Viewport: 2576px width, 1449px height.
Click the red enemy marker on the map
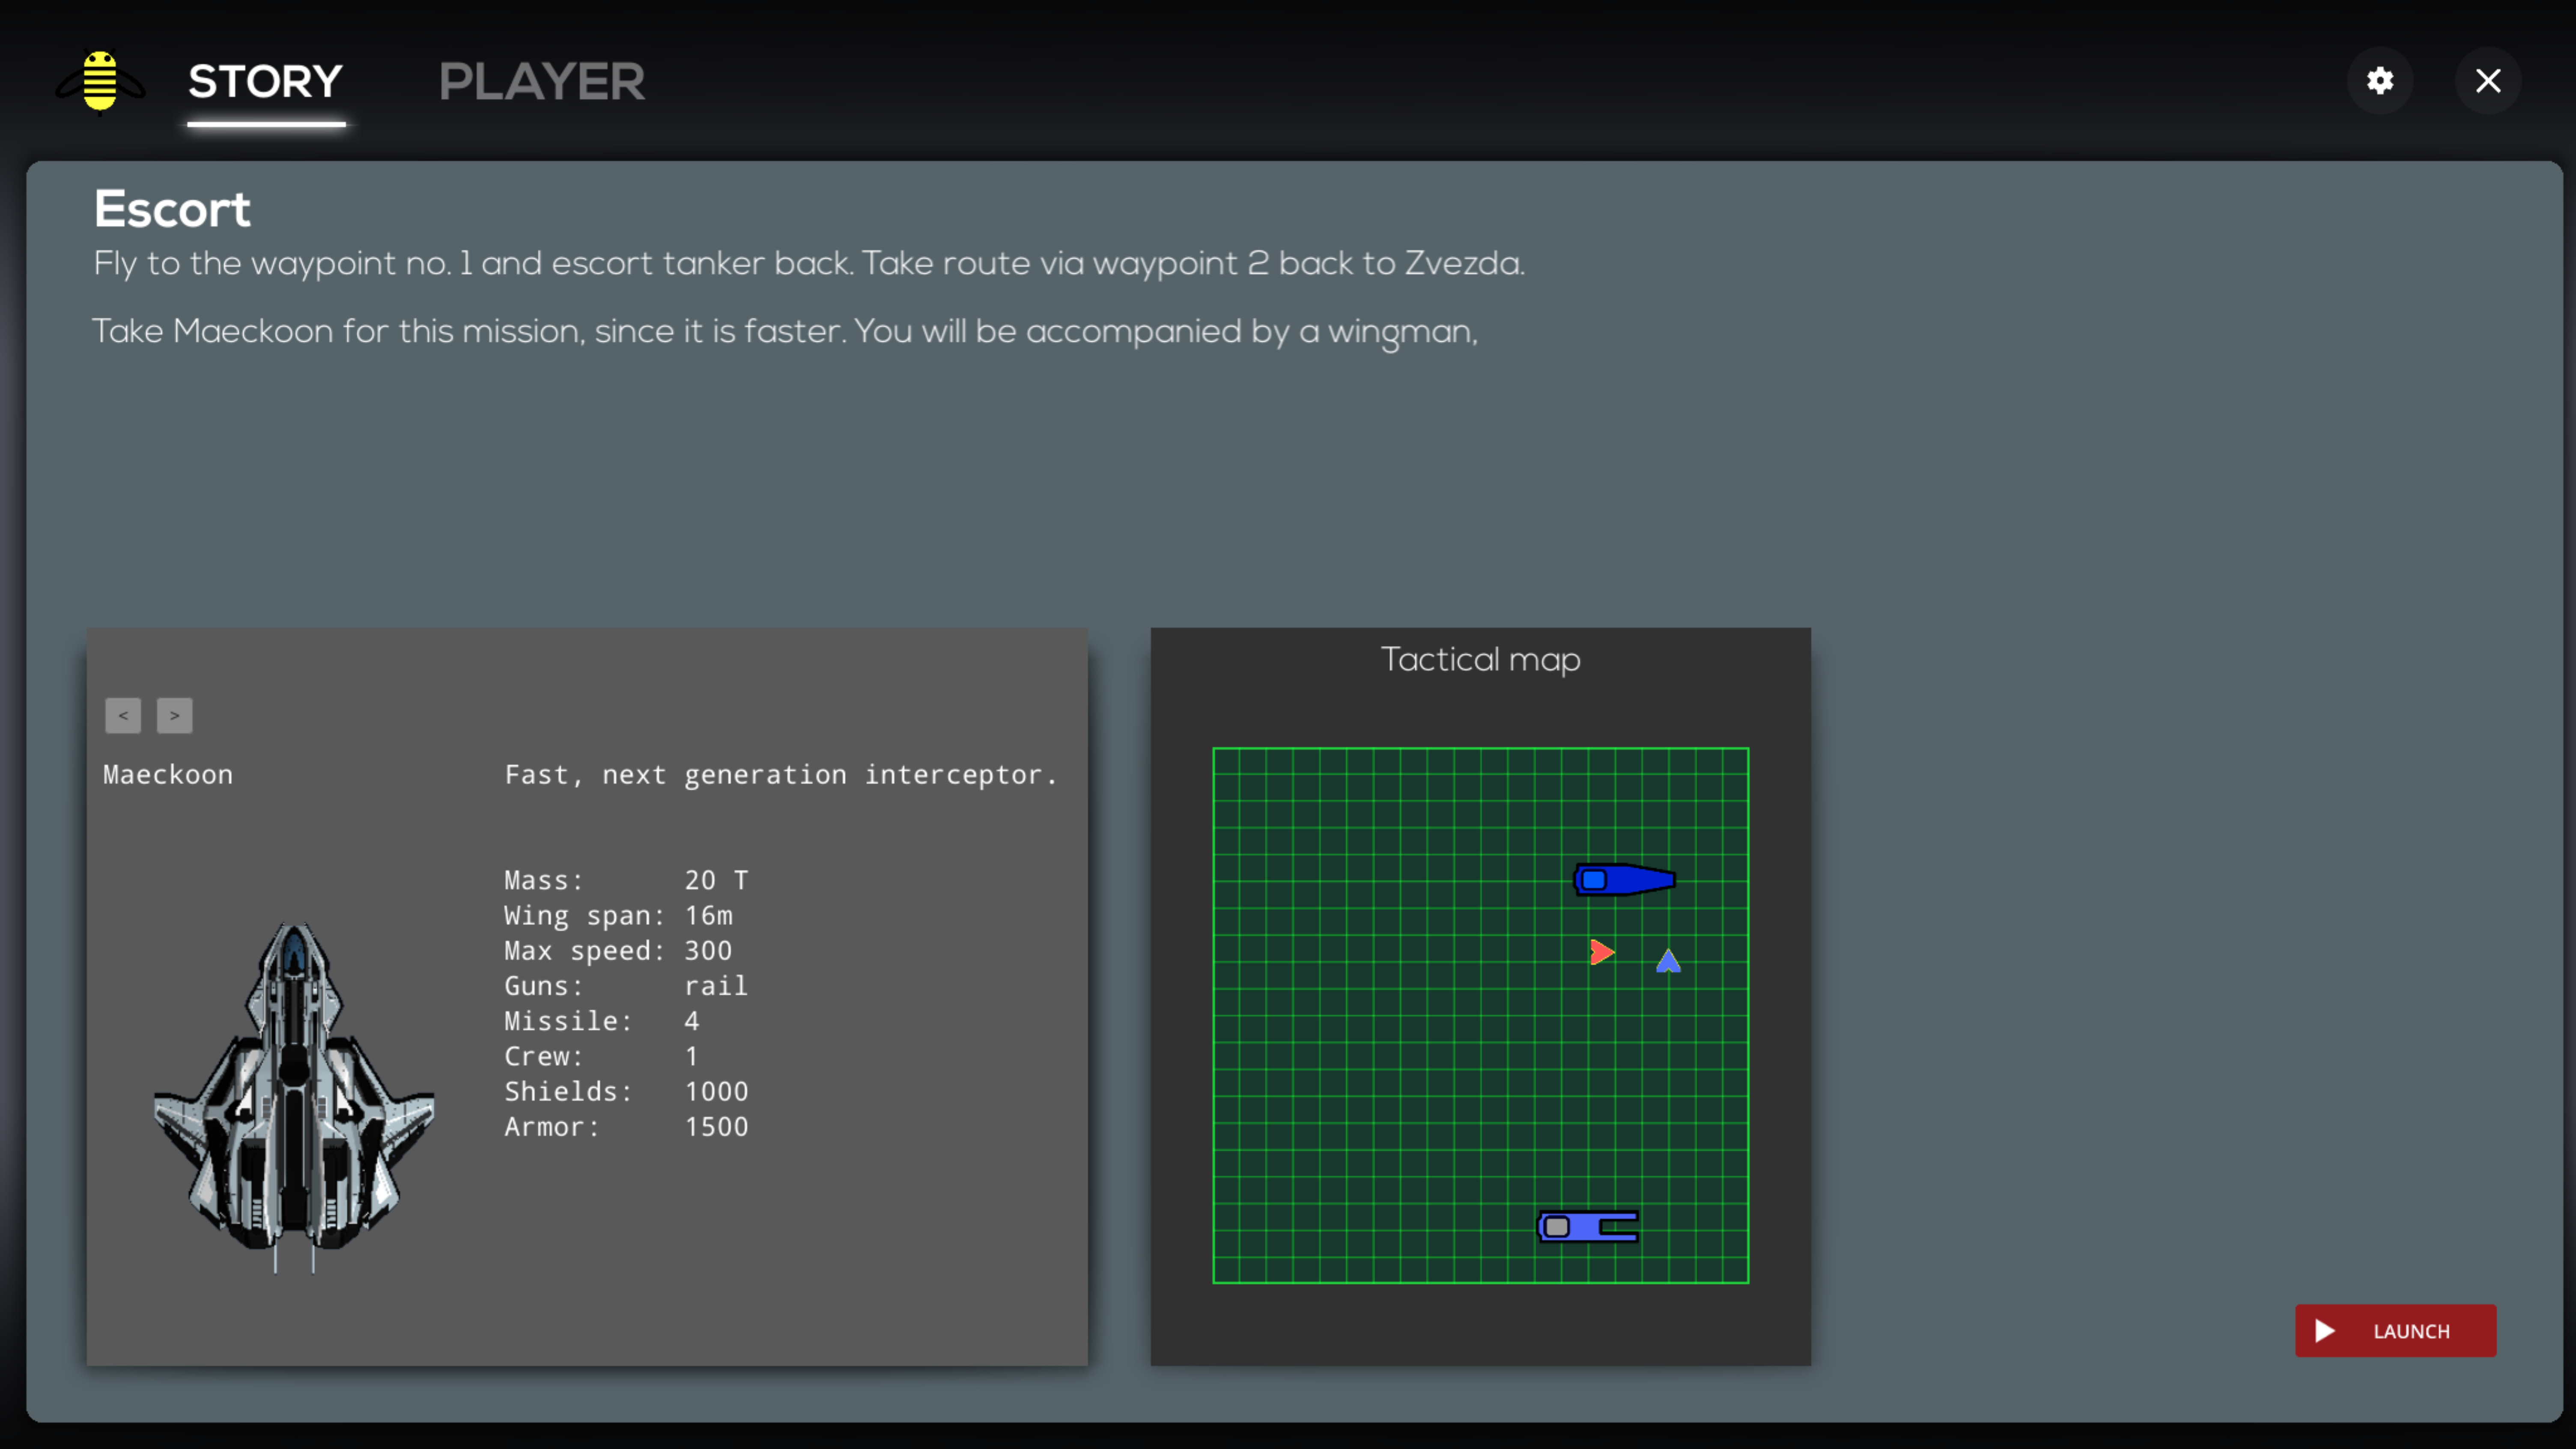pos(1601,953)
